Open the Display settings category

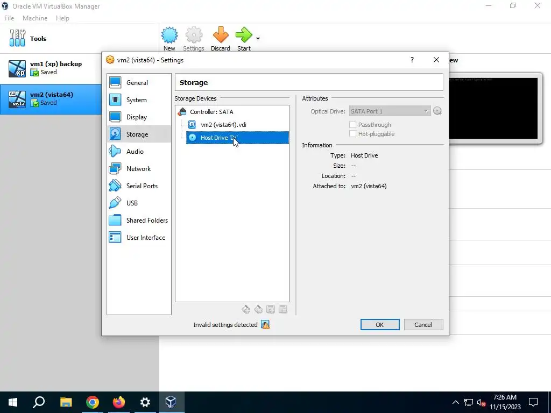(139, 117)
